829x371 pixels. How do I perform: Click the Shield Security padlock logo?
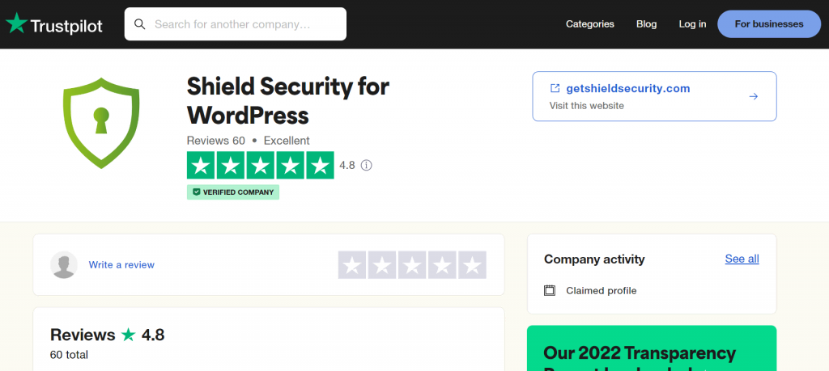click(101, 123)
